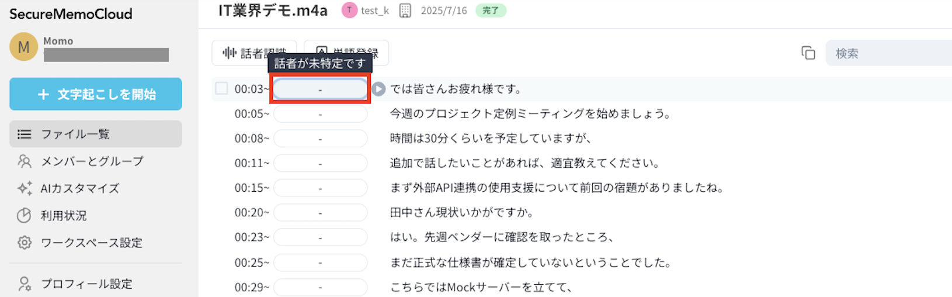The width and height of the screenshot is (952, 297).
Task: Select ファイル一覧 in sidebar
Action: (x=75, y=134)
